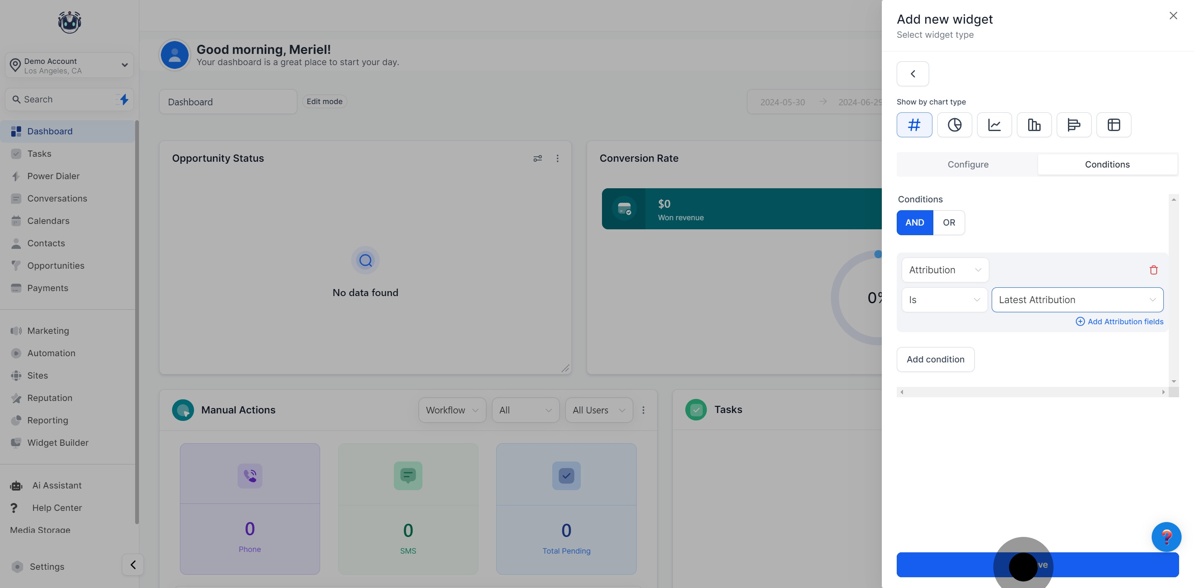Open the Attribution field dropdown

click(945, 270)
